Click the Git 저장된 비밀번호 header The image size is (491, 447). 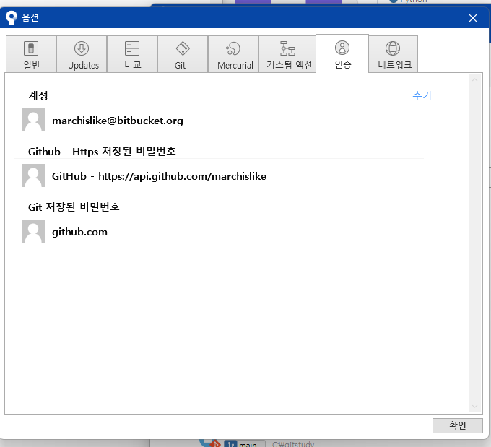tap(74, 207)
